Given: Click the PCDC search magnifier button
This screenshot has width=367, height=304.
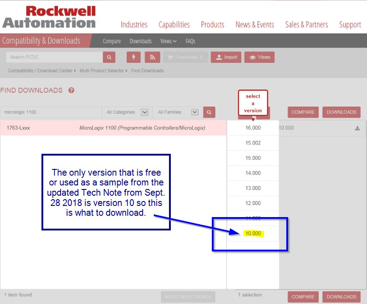Looking at the screenshot, I should 109,57.
